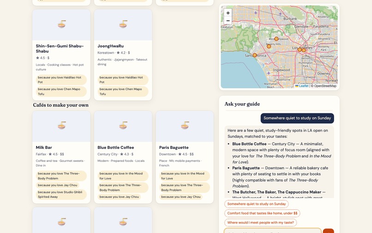Click Blue Bottle's In the Mood for Love tag

(123, 176)
